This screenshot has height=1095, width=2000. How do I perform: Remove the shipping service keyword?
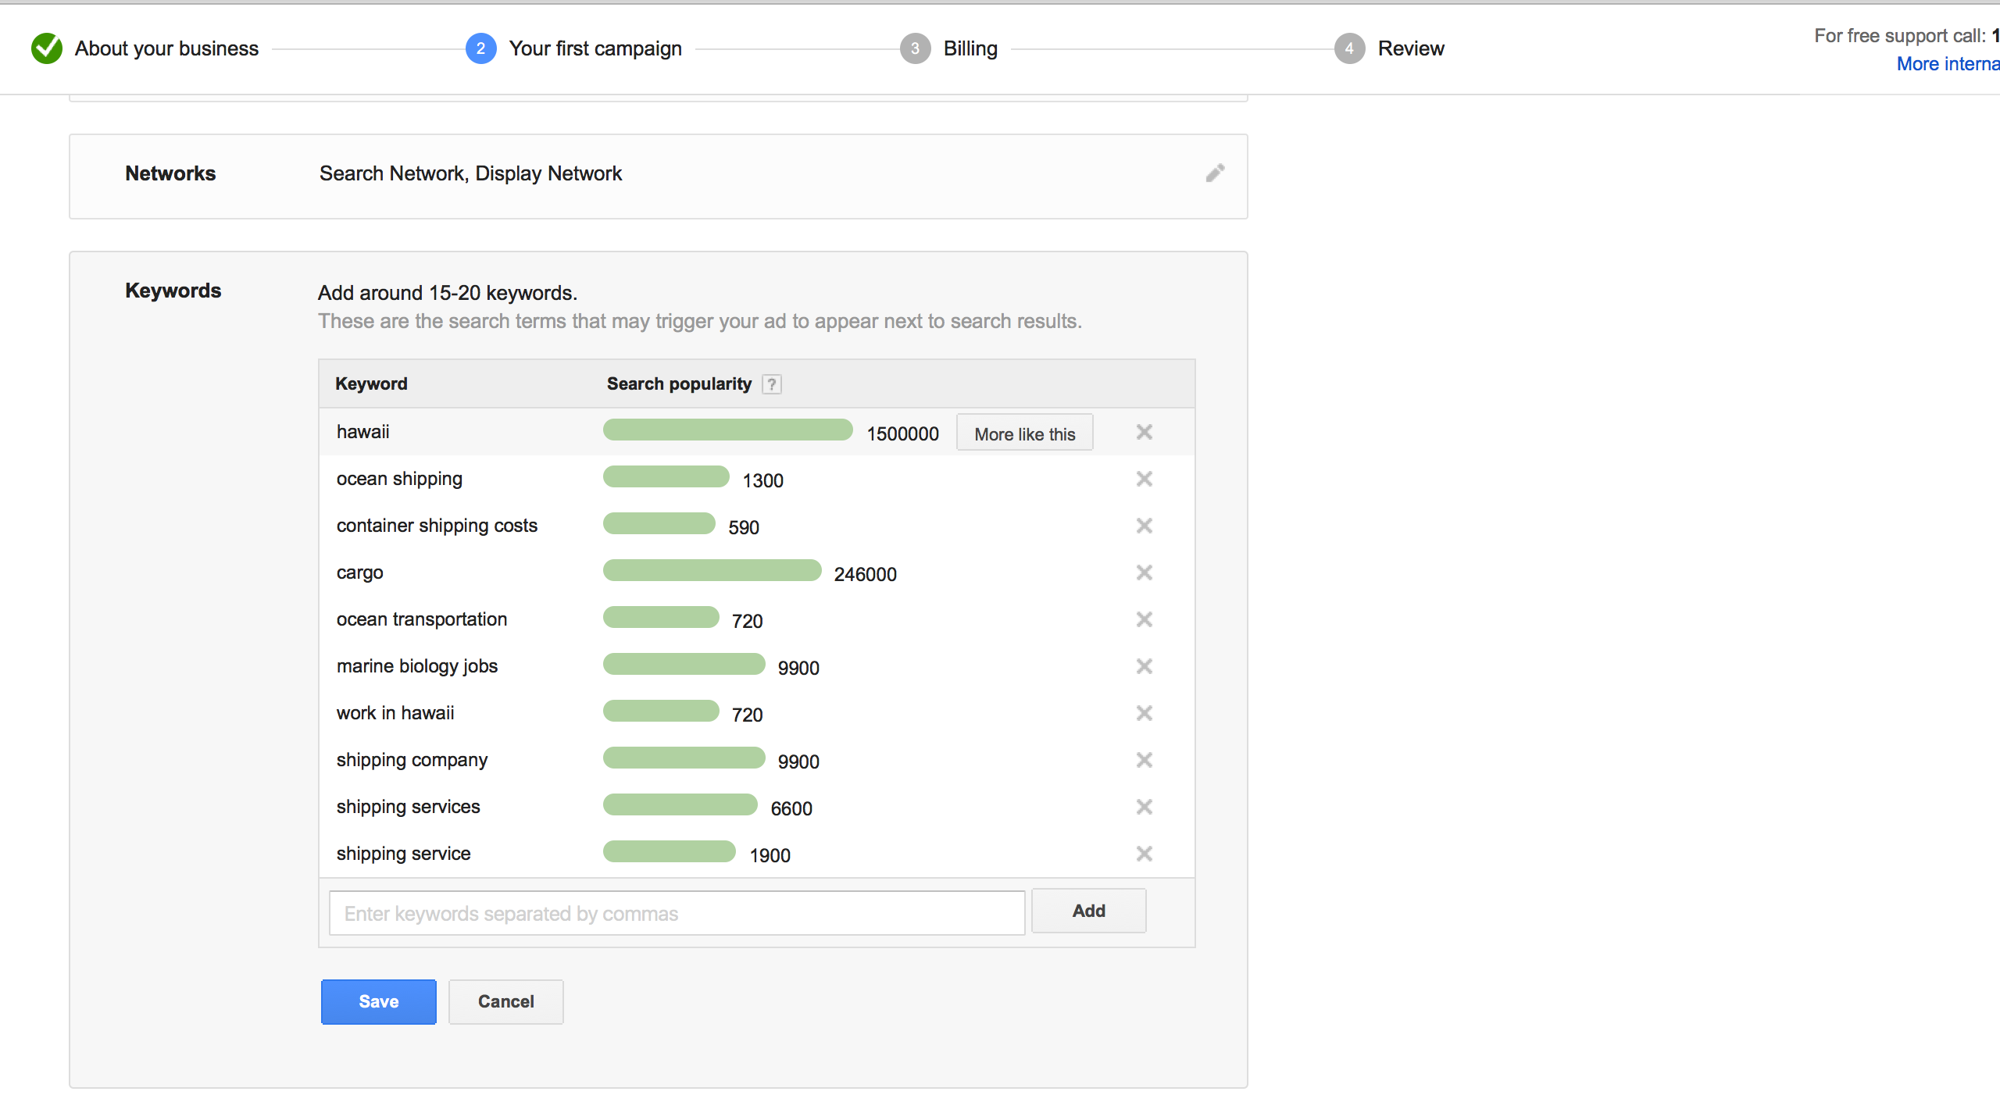coord(1144,854)
